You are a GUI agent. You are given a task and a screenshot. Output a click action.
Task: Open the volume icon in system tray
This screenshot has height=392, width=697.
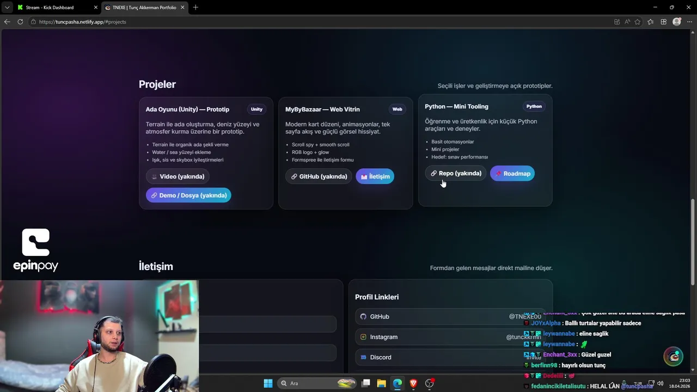[660, 383]
